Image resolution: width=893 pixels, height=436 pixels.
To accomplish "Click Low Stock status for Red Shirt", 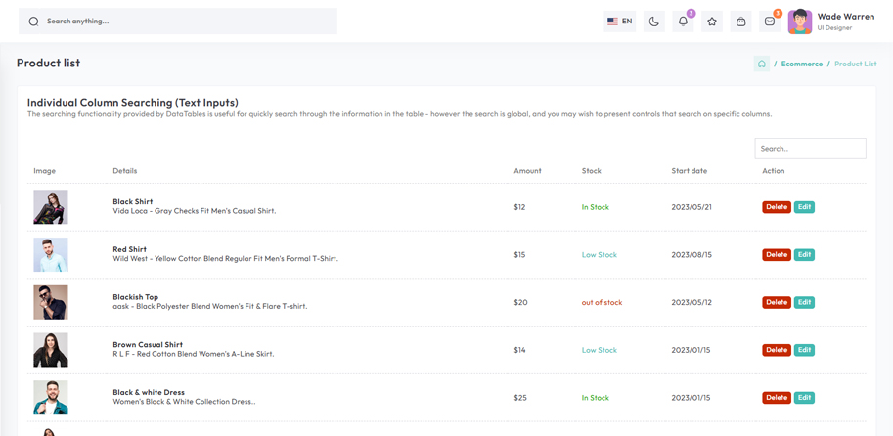I will (600, 255).
